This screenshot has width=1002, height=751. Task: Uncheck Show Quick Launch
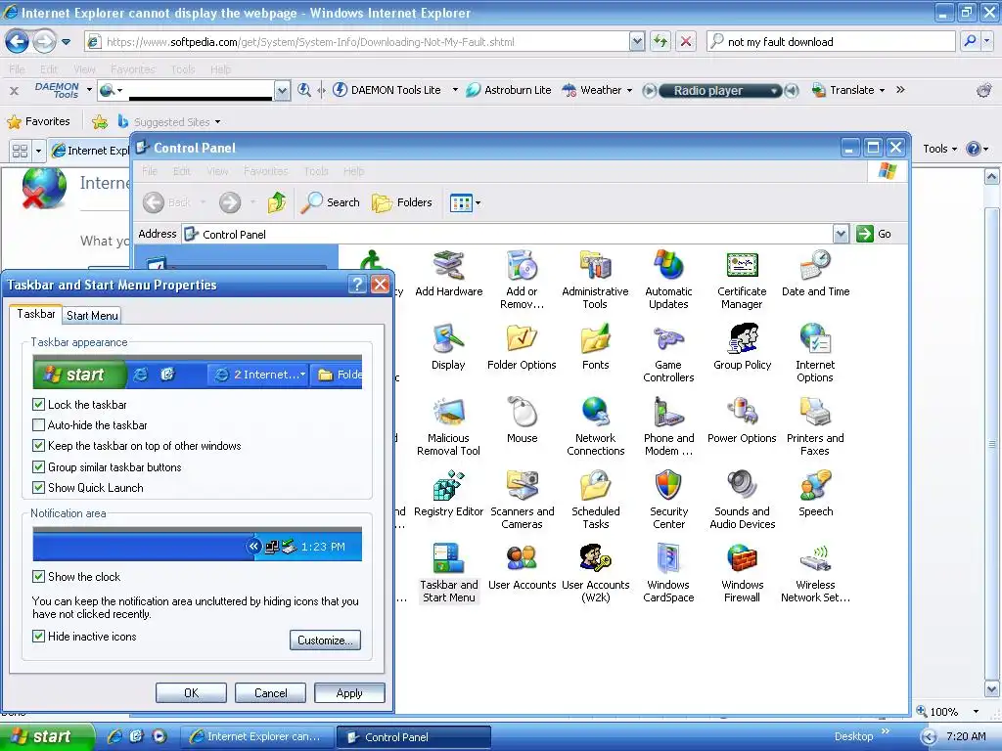(x=38, y=488)
